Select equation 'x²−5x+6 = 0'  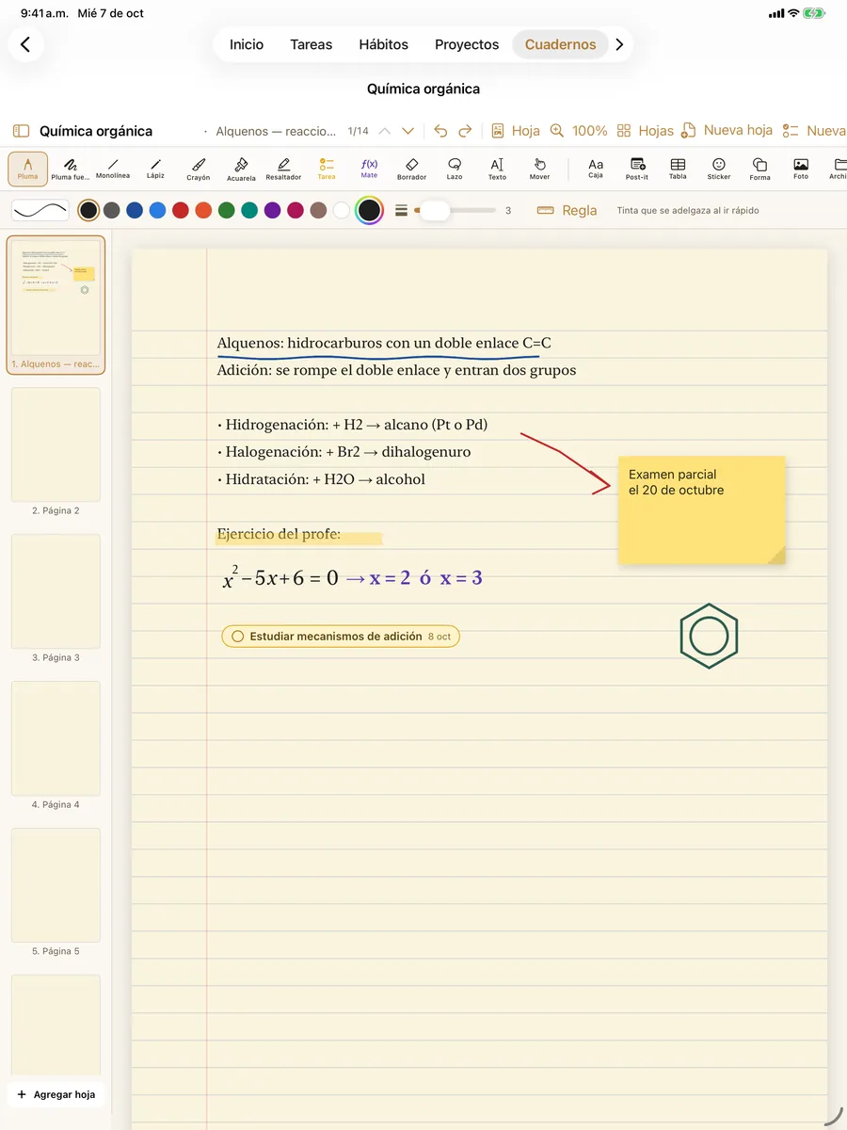pyautogui.click(x=280, y=576)
